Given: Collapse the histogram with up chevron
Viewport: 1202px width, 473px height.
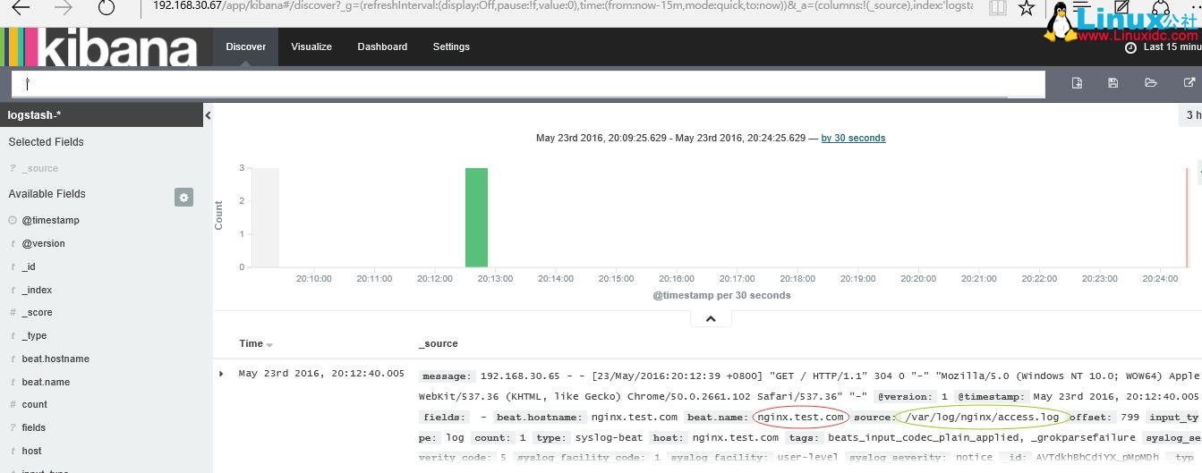Looking at the screenshot, I should tap(711, 318).
